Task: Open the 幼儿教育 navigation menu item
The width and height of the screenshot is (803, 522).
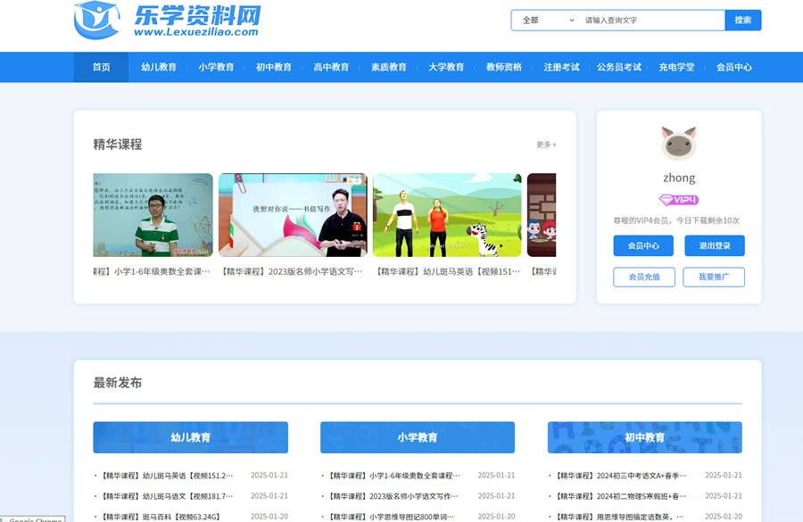Action: coord(159,67)
